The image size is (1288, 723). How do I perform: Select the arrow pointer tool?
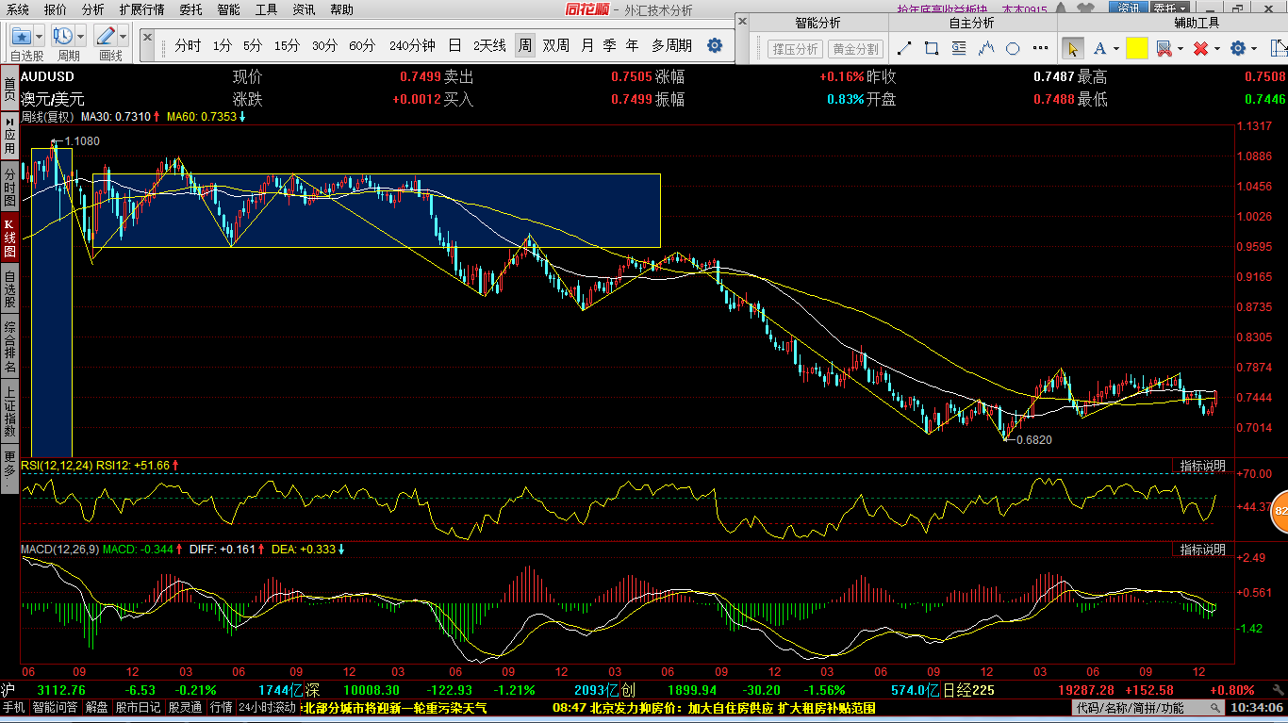[x=1072, y=48]
